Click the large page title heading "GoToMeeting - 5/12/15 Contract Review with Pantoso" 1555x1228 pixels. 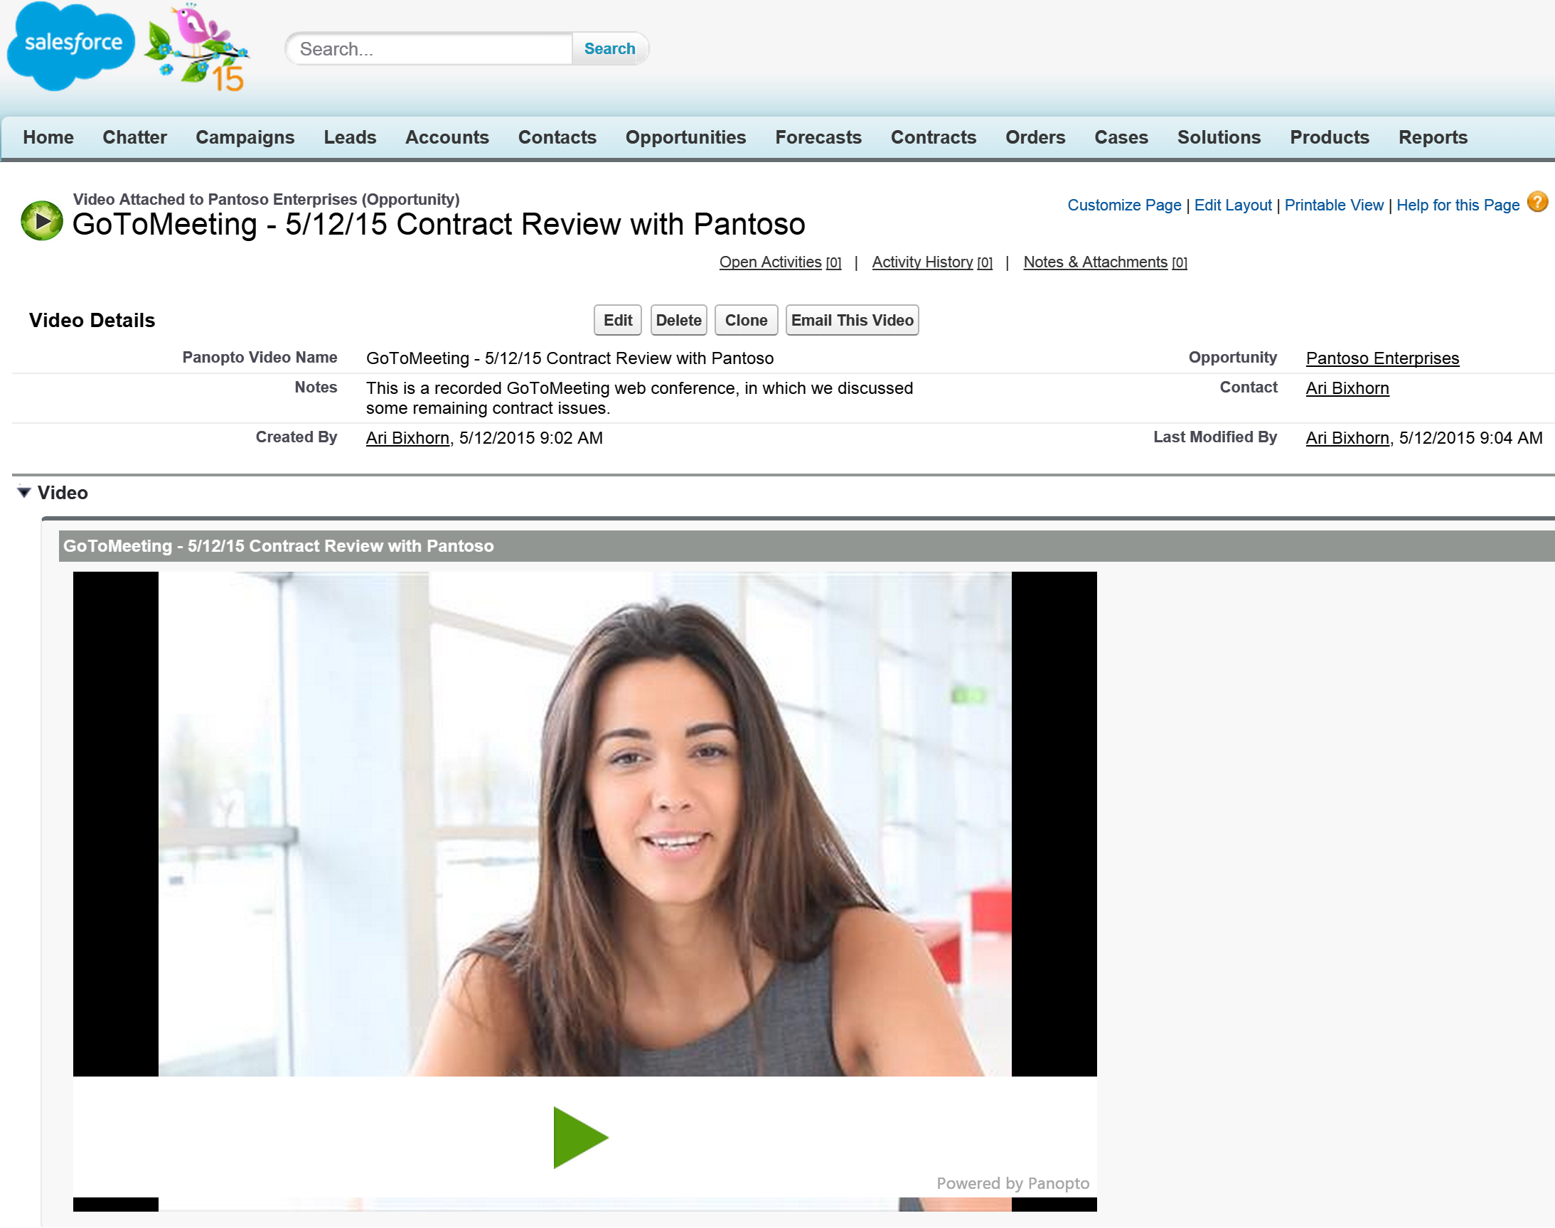pyautogui.click(x=439, y=224)
